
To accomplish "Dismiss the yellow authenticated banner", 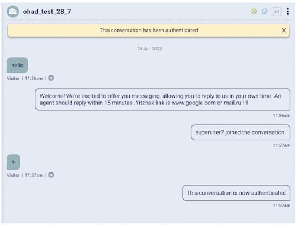I will coord(284,30).
